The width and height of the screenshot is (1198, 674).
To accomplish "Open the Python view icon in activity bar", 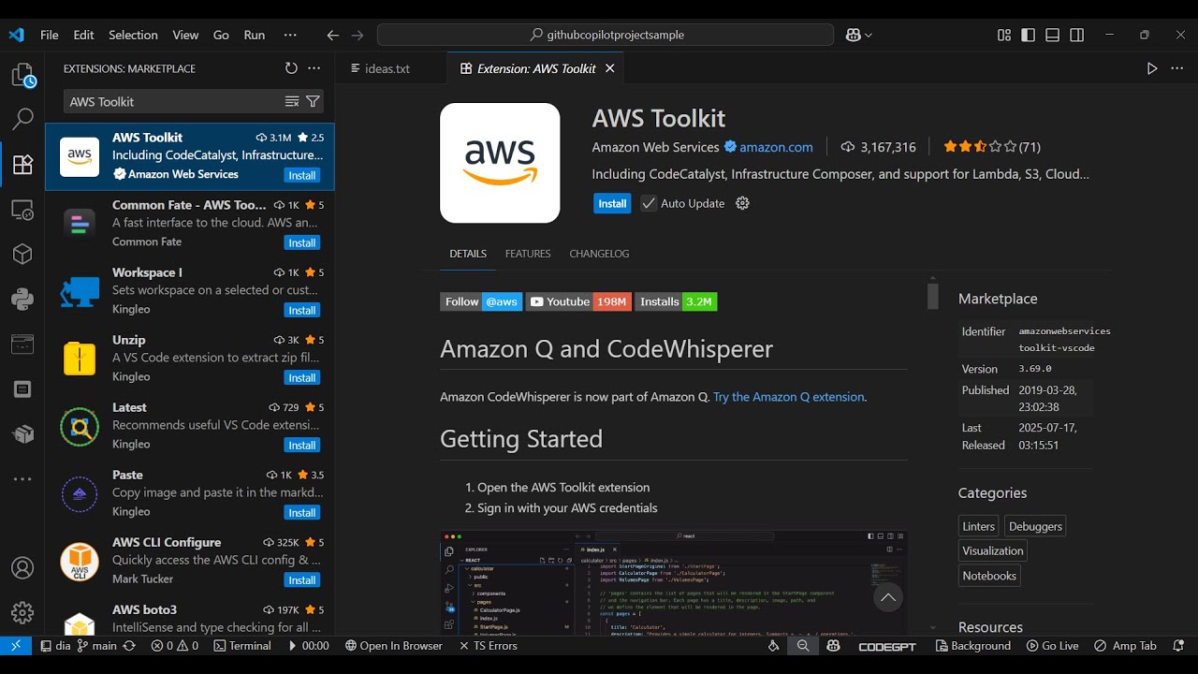I will coord(22,299).
